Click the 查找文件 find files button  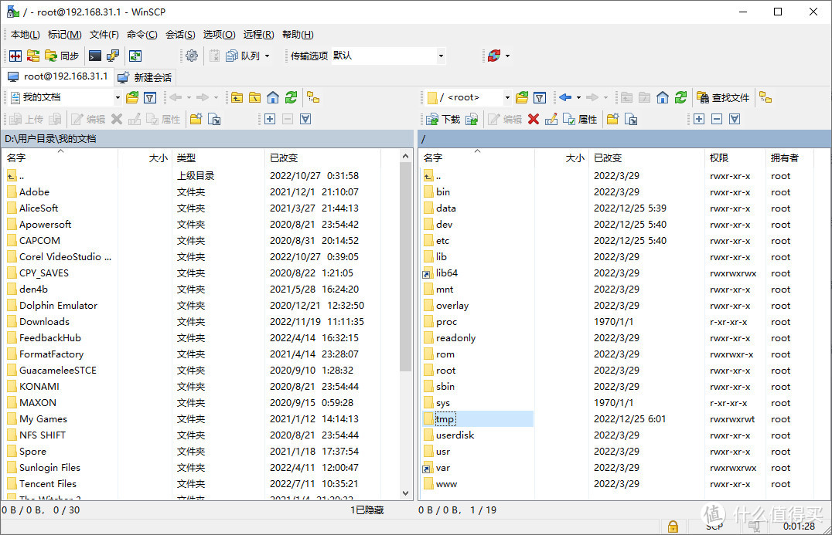(x=723, y=97)
